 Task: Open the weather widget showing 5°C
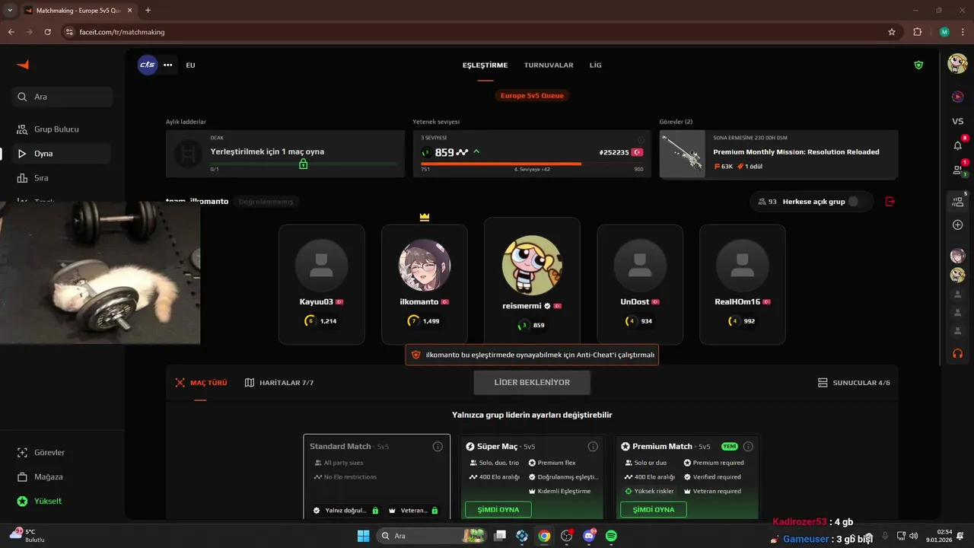tap(28, 535)
